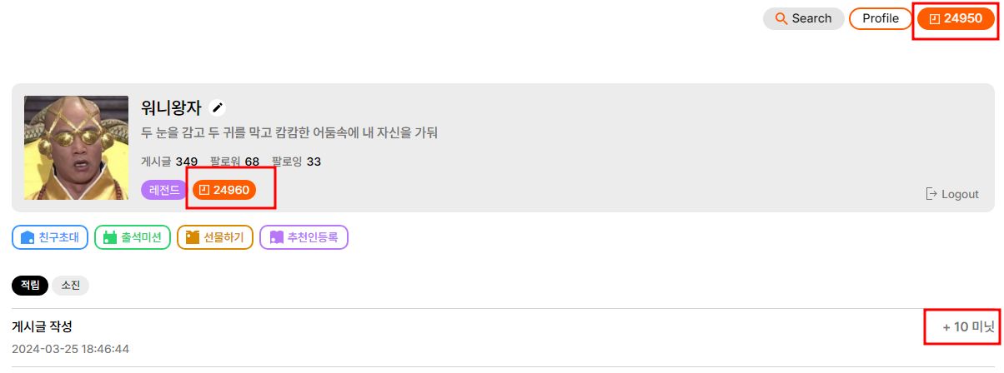This screenshot has width=1004, height=373.
Task: Open 추천인등록 referrer registration
Action: [x=304, y=237]
